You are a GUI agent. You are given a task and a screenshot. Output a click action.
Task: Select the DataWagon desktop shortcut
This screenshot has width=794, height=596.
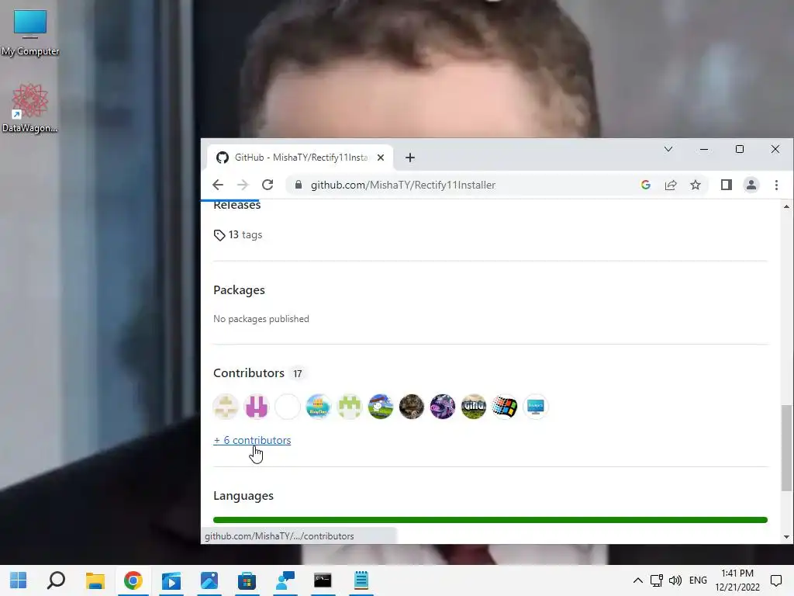(30, 109)
